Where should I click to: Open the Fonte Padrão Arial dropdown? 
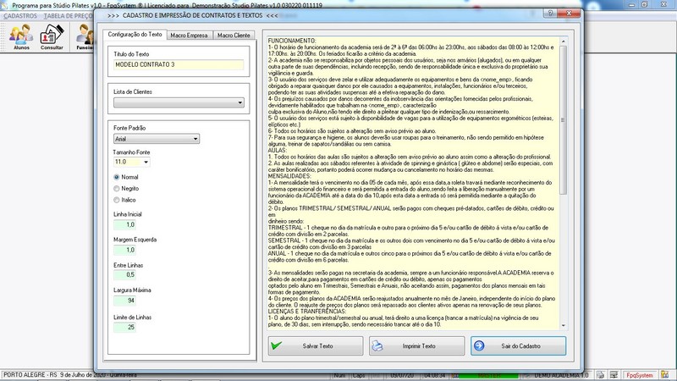tap(157, 139)
